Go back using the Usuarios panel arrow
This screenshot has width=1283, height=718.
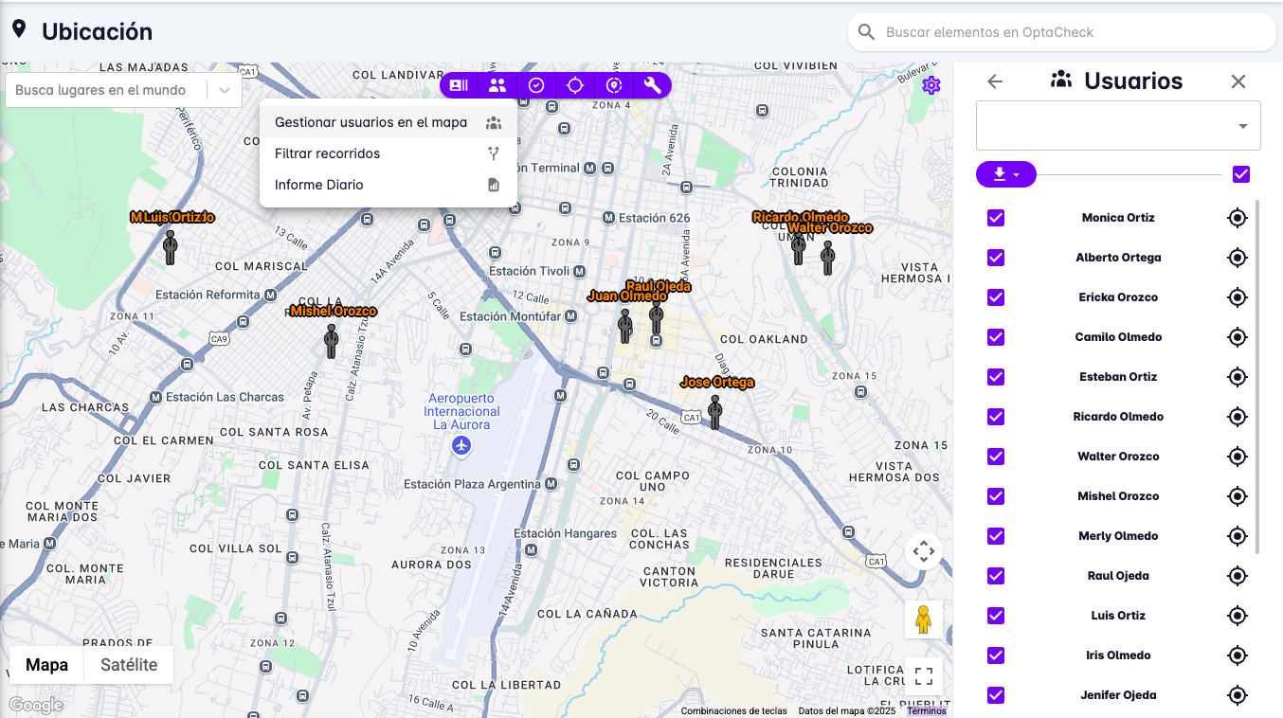point(995,81)
